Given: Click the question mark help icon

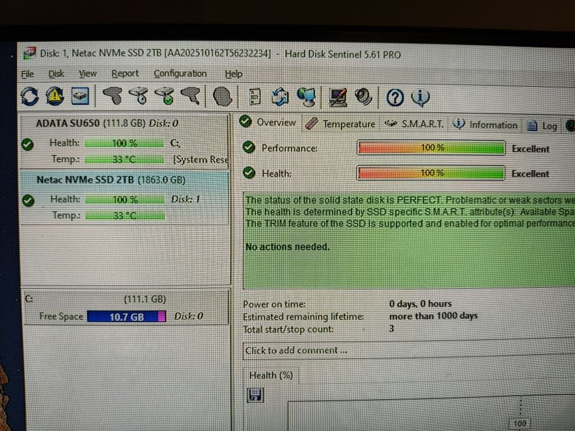Looking at the screenshot, I should click(x=395, y=98).
